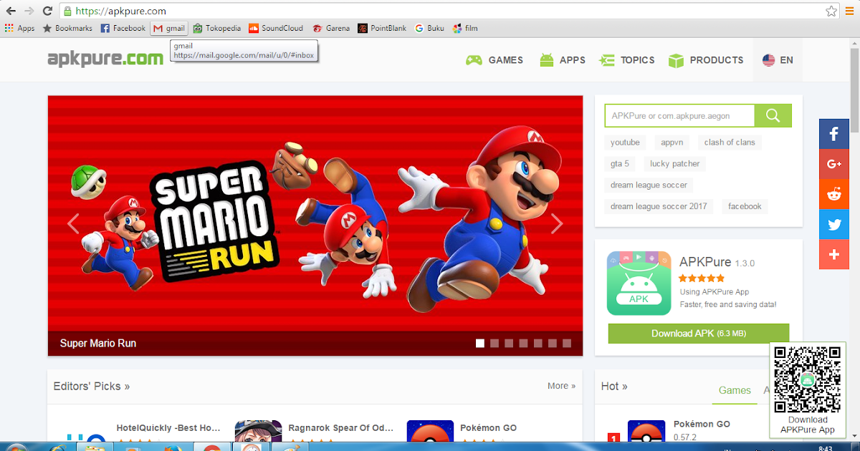Open the Buku bookmark
The height and width of the screenshot is (451, 860).
point(429,29)
